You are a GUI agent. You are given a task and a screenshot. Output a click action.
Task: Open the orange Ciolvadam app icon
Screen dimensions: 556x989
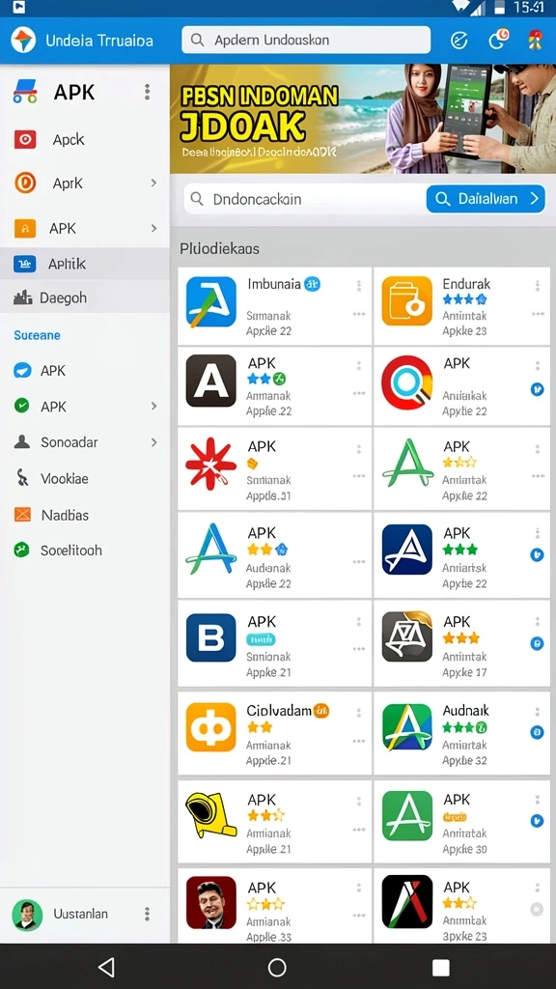coord(211,727)
